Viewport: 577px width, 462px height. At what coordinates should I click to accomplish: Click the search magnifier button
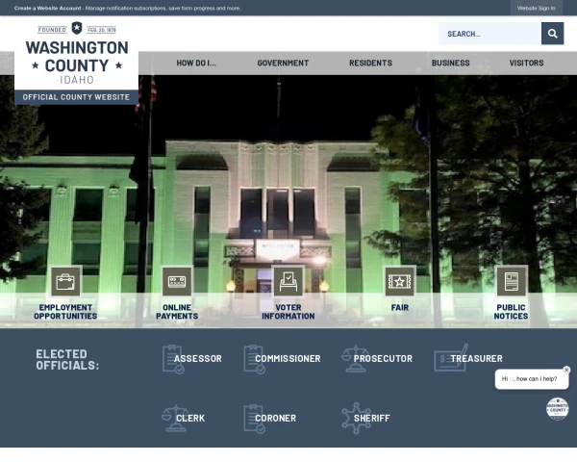point(552,34)
